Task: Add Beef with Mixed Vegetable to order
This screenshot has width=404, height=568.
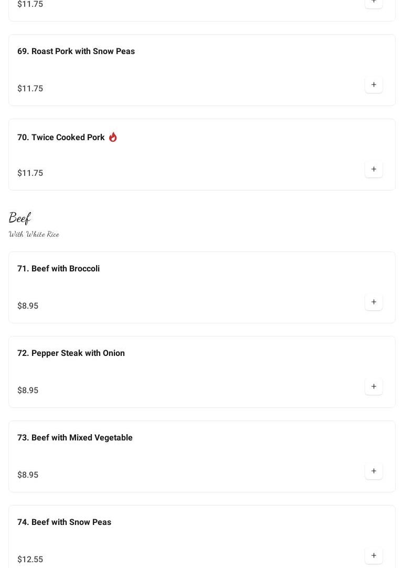Action: point(374,471)
